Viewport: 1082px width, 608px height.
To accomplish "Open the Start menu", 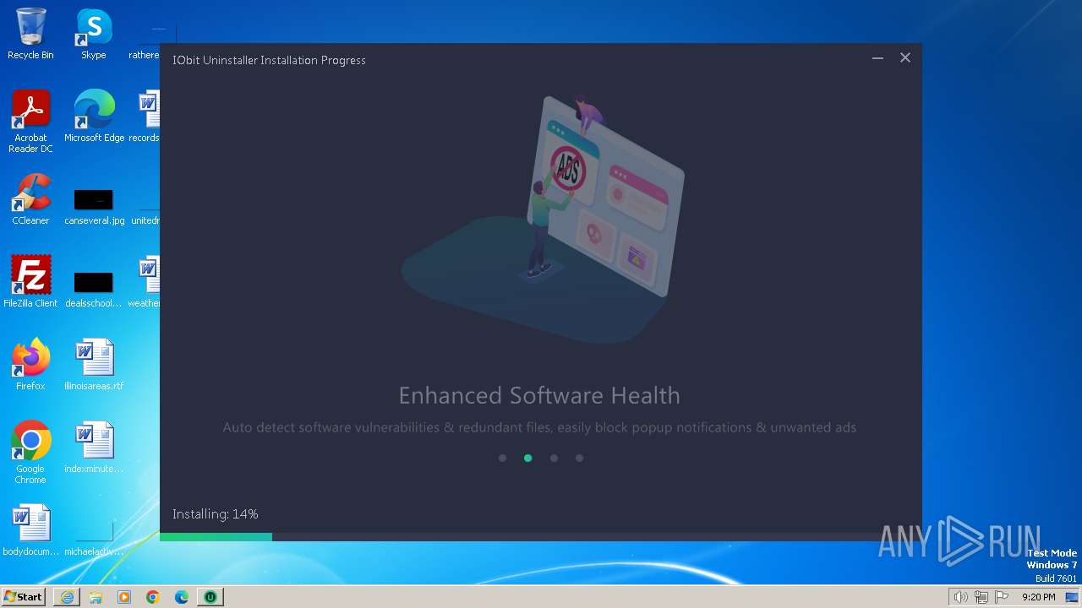I will 23,597.
